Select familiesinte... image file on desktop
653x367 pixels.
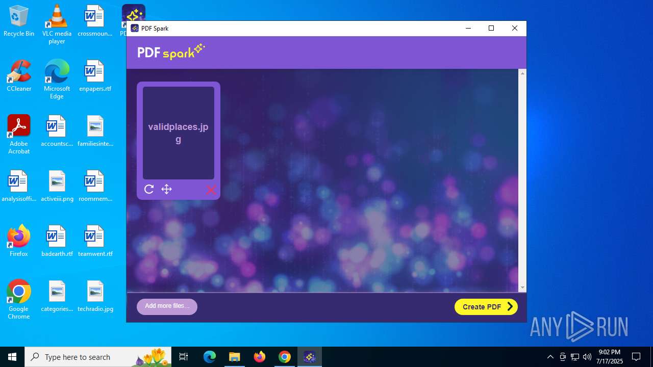(x=95, y=131)
